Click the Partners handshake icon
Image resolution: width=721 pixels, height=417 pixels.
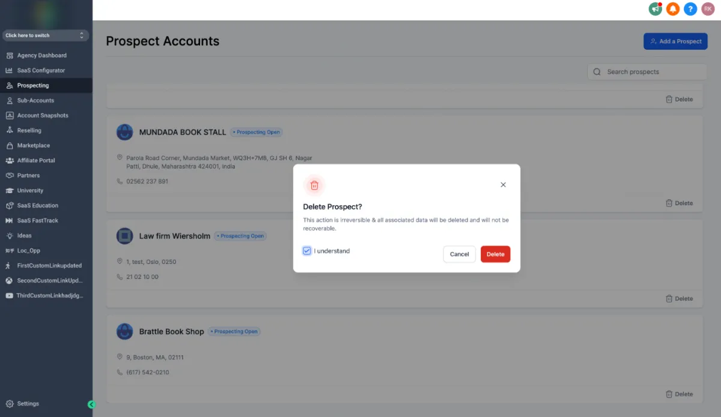10,175
